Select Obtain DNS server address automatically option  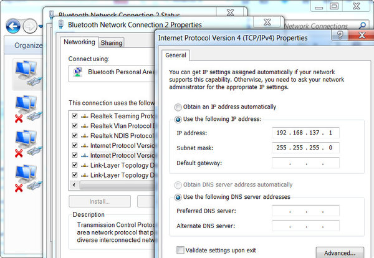tap(178, 185)
